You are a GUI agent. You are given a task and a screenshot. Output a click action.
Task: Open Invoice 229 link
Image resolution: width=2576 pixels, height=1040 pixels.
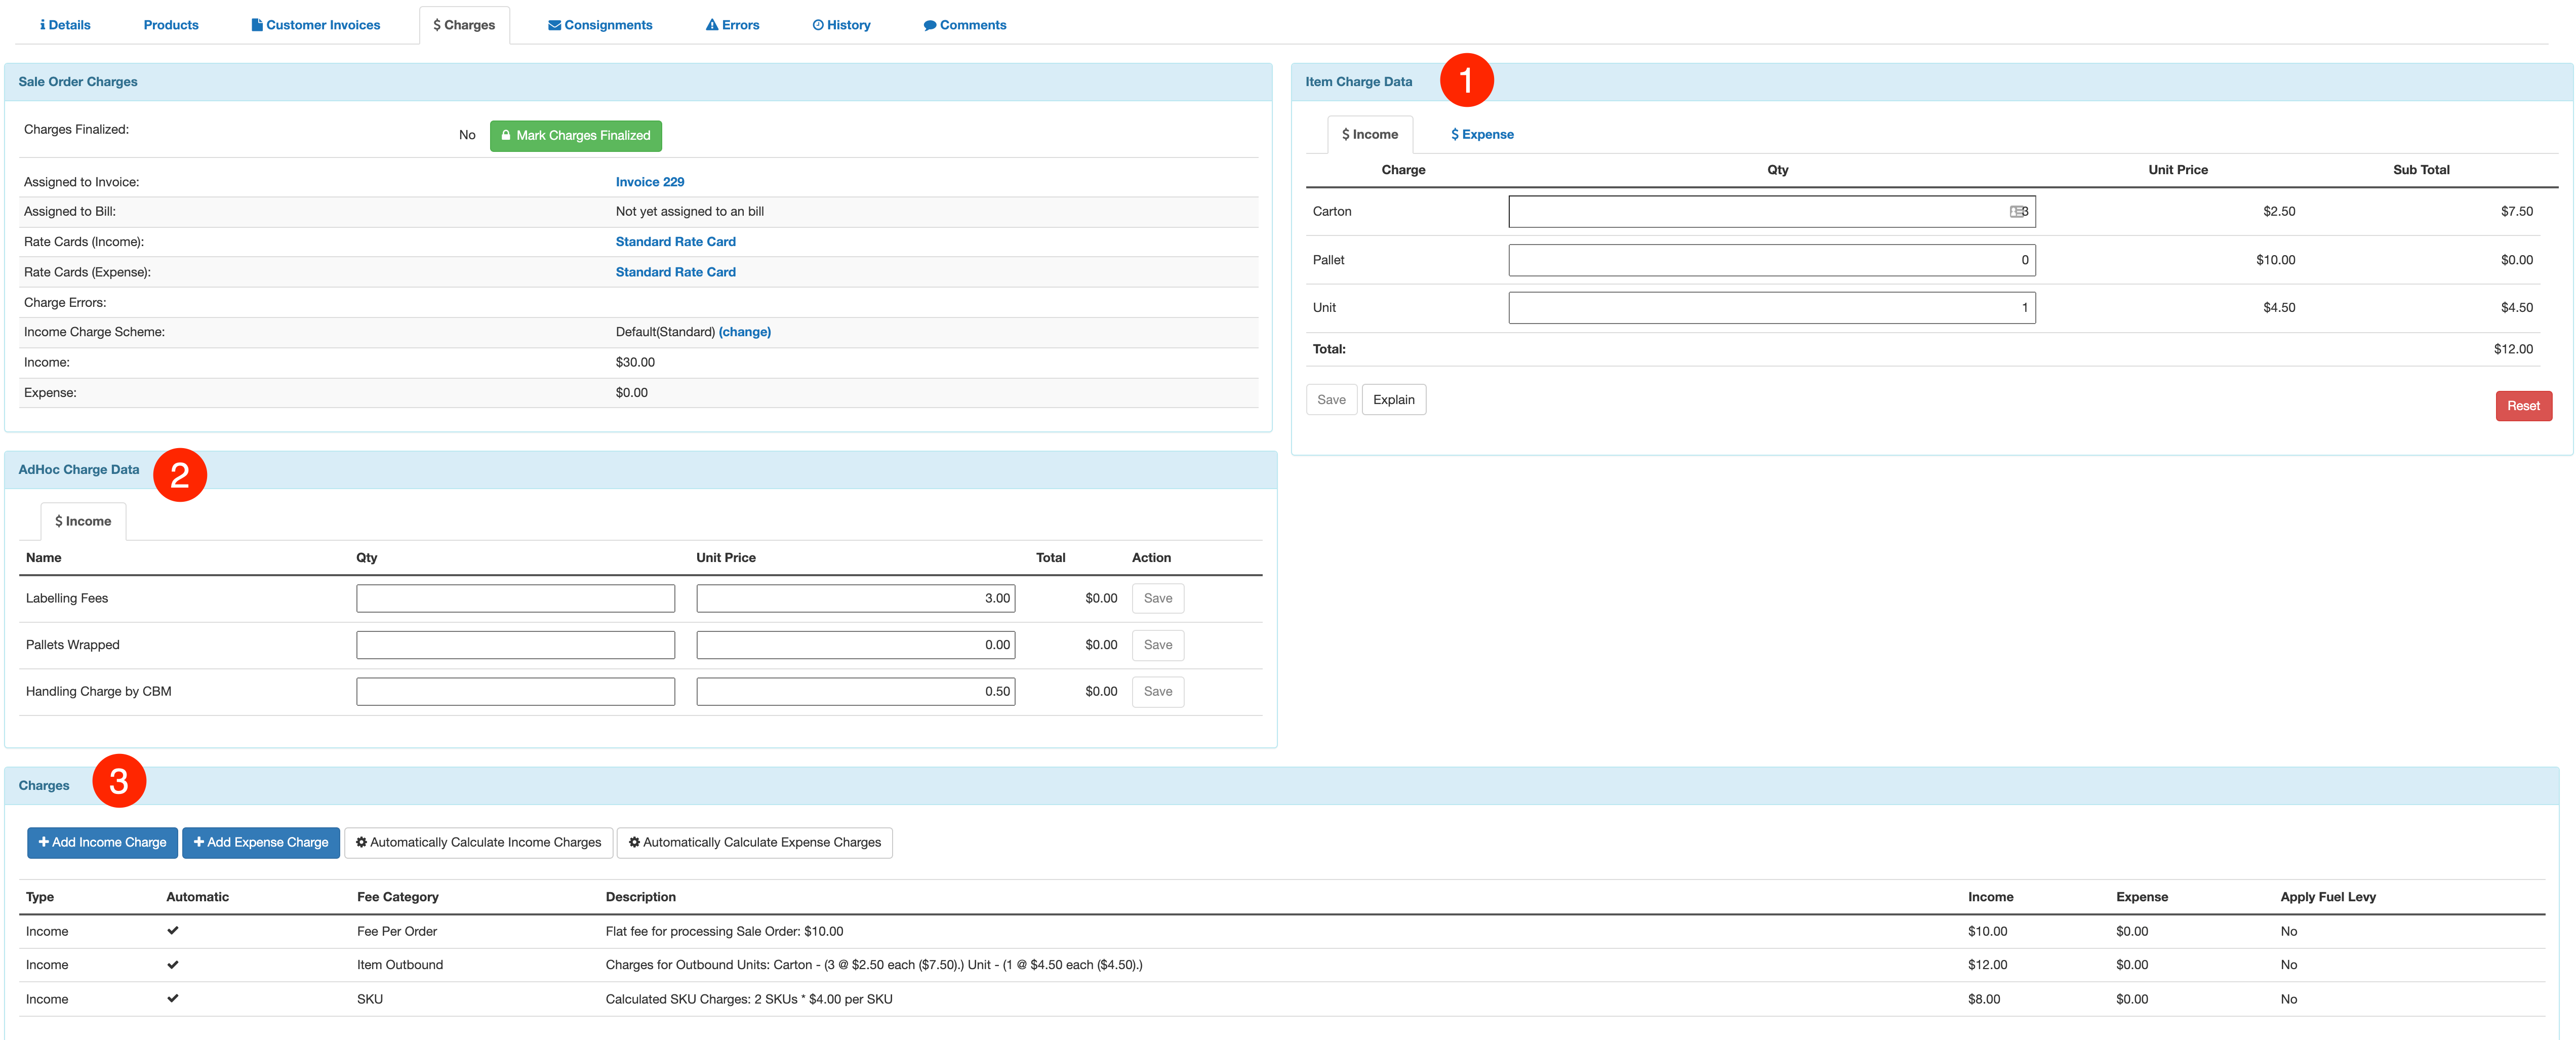(649, 182)
